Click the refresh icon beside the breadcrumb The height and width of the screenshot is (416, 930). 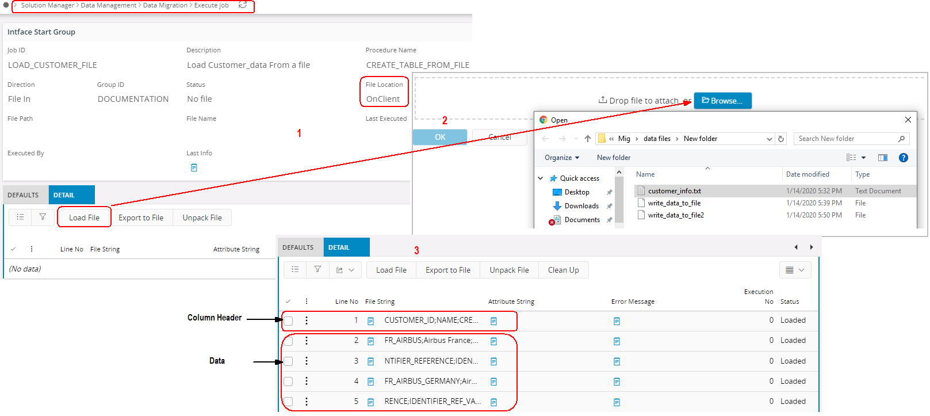pos(243,5)
